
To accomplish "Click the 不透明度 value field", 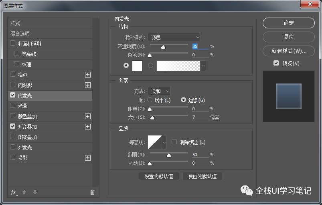I will 200,46.
